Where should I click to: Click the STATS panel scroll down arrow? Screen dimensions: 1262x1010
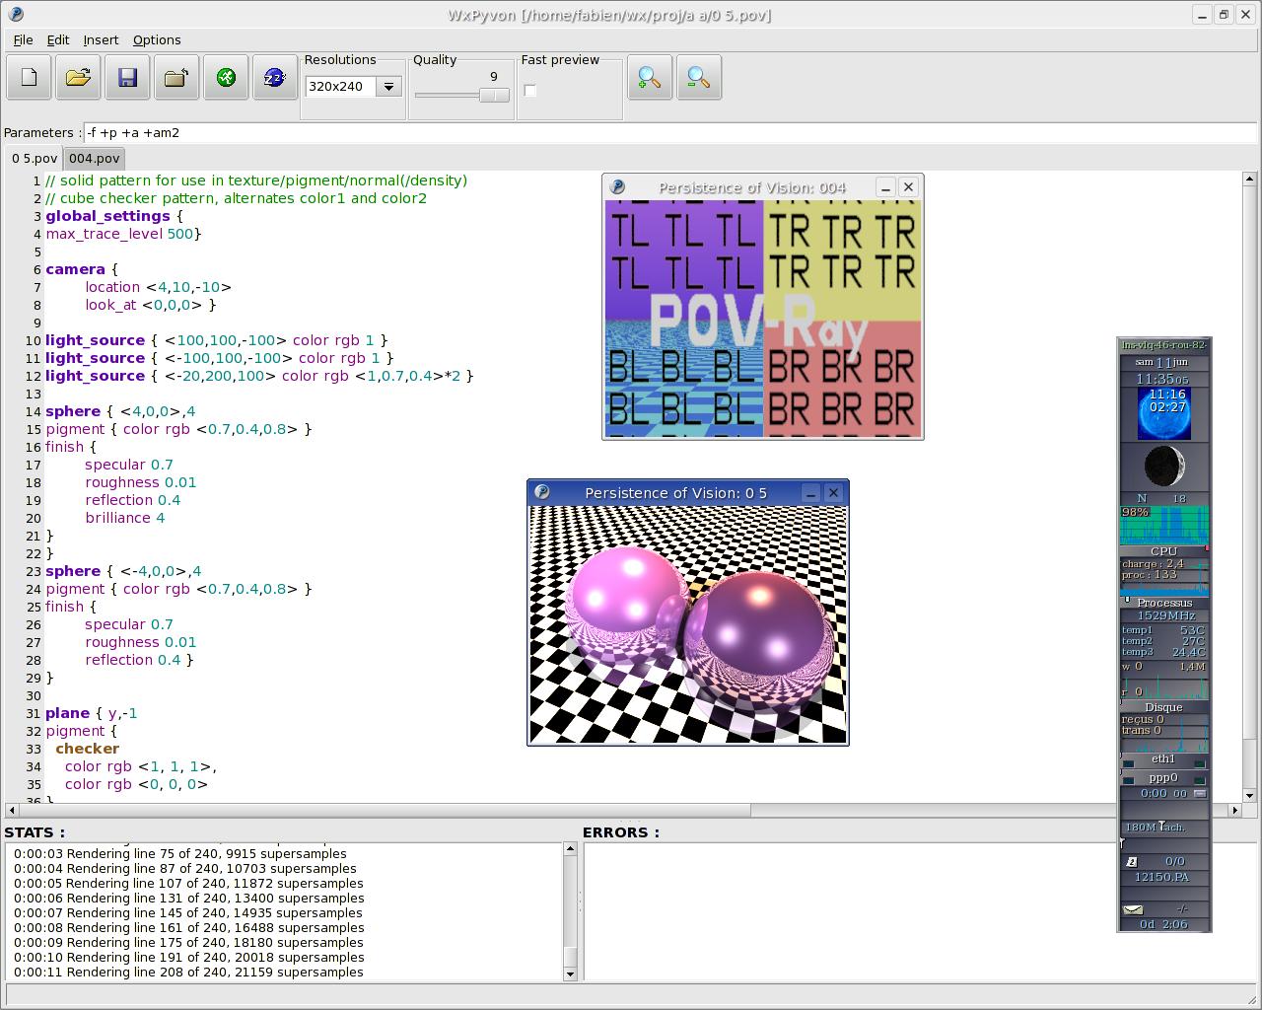(570, 974)
